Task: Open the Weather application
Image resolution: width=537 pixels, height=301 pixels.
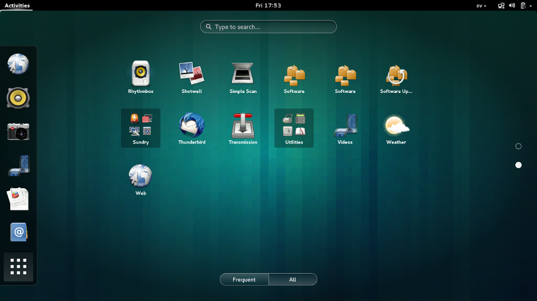Action: pos(396,128)
